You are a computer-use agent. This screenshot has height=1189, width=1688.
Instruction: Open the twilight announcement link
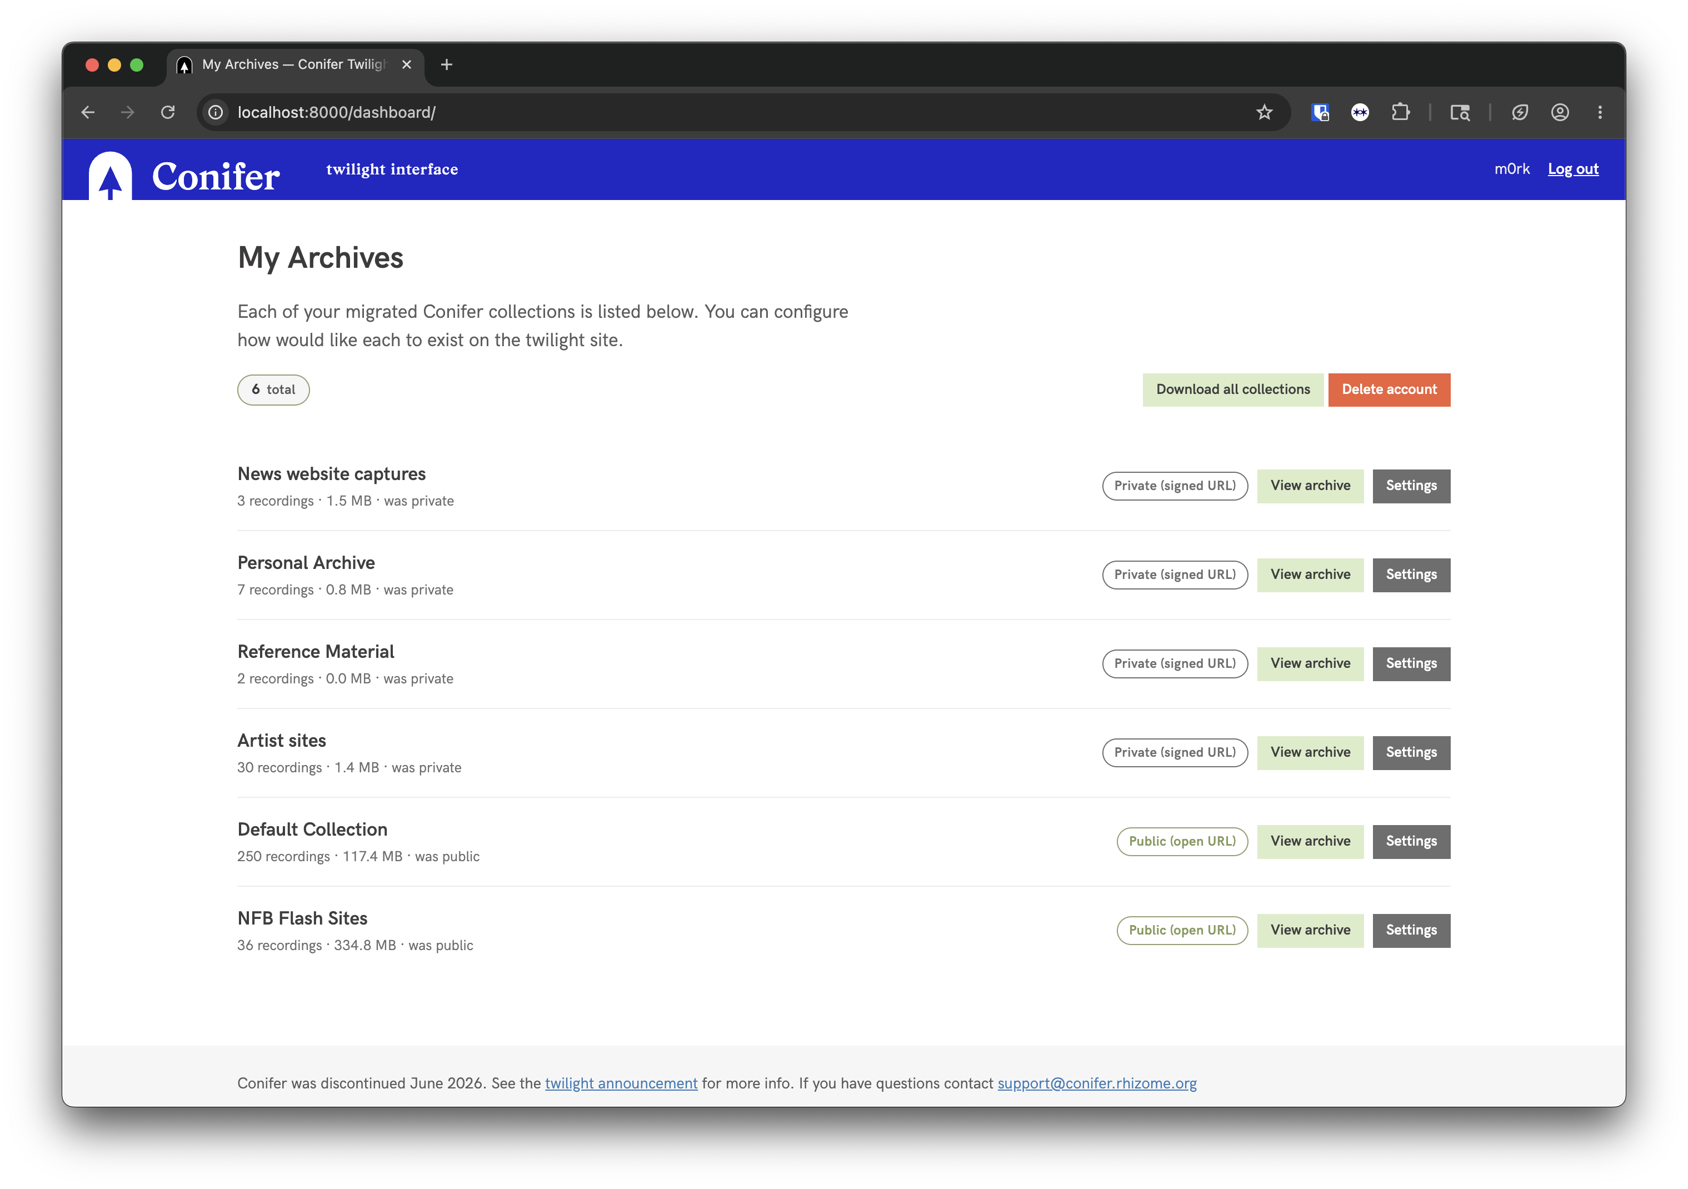click(621, 1084)
